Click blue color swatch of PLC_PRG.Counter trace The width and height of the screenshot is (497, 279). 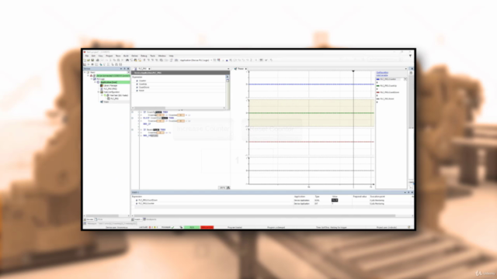(378, 79)
